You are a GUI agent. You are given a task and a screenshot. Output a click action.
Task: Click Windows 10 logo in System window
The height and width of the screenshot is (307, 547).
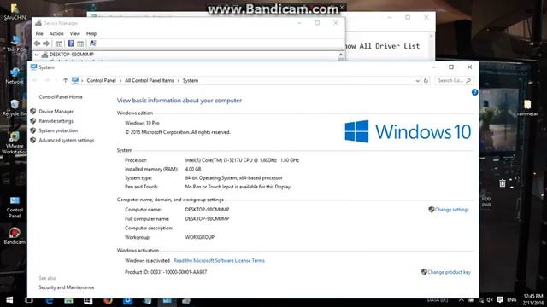(x=408, y=131)
